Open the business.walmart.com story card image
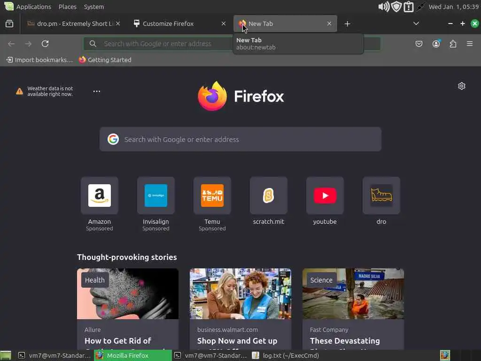The width and height of the screenshot is (481, 361). pos(240,294)
